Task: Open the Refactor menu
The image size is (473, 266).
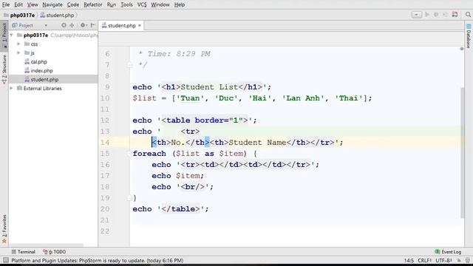Action: pyautogui.click(x=93, y=5)
